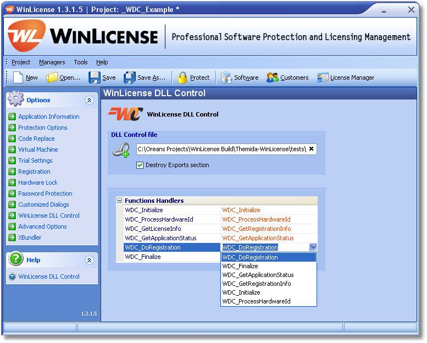This screenshot has height=343, width=427.
Task: Open WinLicense DLL Control options link
Action: 49,215
